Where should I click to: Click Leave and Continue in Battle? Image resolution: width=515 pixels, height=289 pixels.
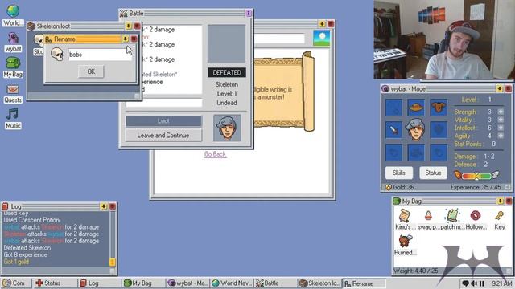click(x=163, y=136)
